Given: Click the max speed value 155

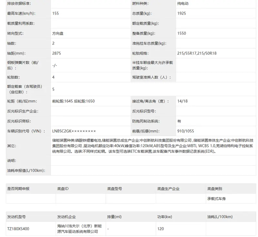Looking at the screenshot, I should (55, 14).
